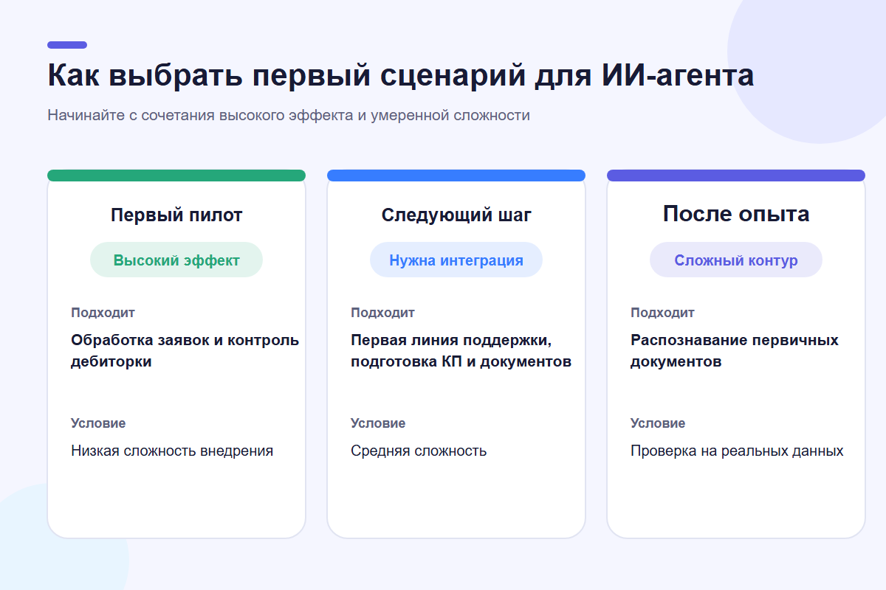886x590 pixels.
Task: Click 'Первая линия поддержки, подготовка КП' text
Action: pyautogui.click(x=461, y=351)
